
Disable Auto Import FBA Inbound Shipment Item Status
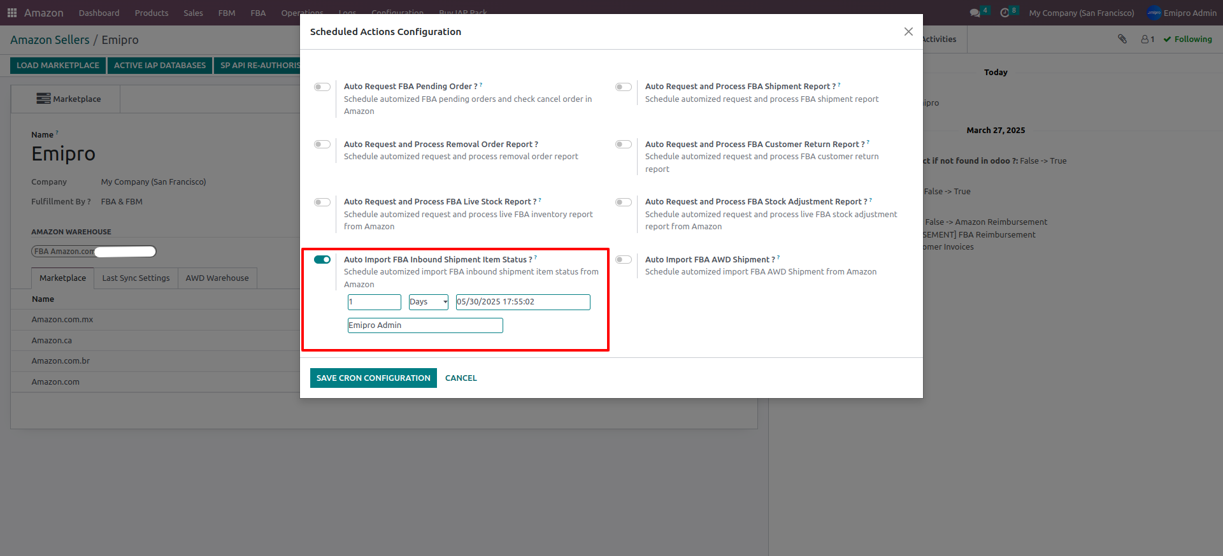coord(322,260)
